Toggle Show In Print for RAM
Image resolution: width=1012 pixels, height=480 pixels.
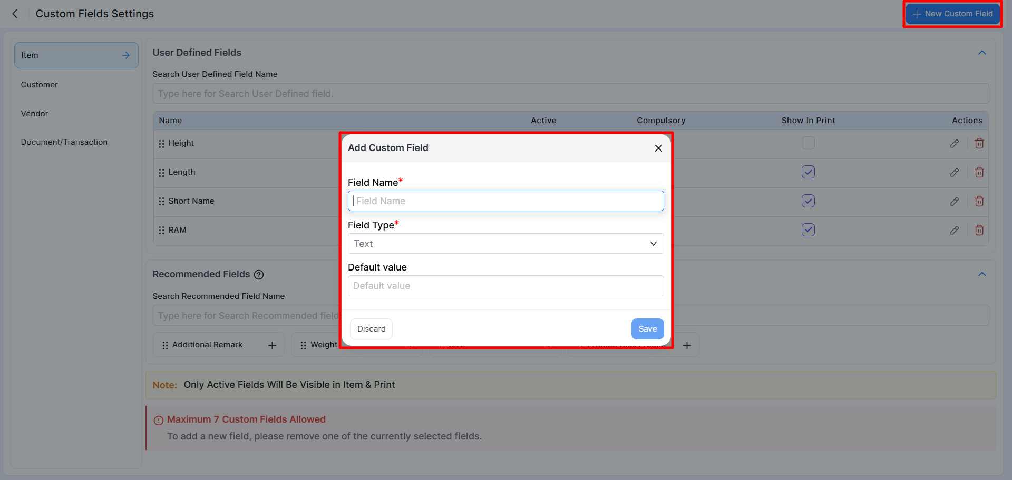click(808, 230)
